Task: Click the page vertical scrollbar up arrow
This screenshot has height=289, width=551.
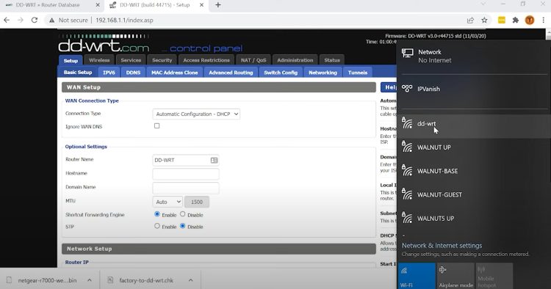Action: pyautogui.click(x=548, y=32)
